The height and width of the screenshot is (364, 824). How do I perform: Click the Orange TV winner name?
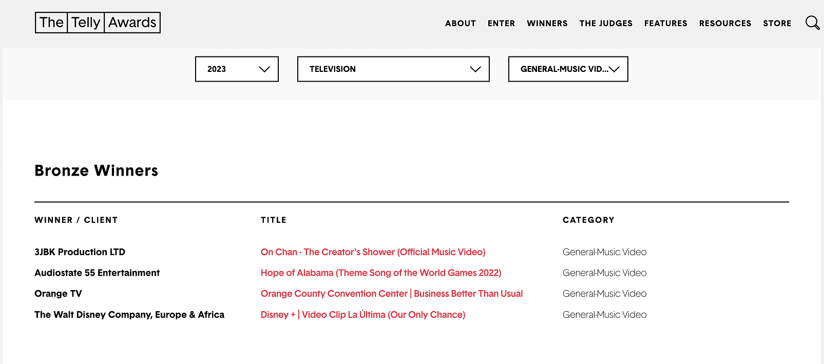pos(58,294)
